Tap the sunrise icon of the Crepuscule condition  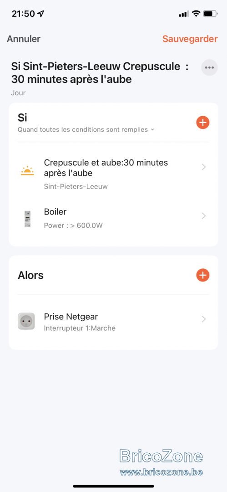click(x=27, y=170)
